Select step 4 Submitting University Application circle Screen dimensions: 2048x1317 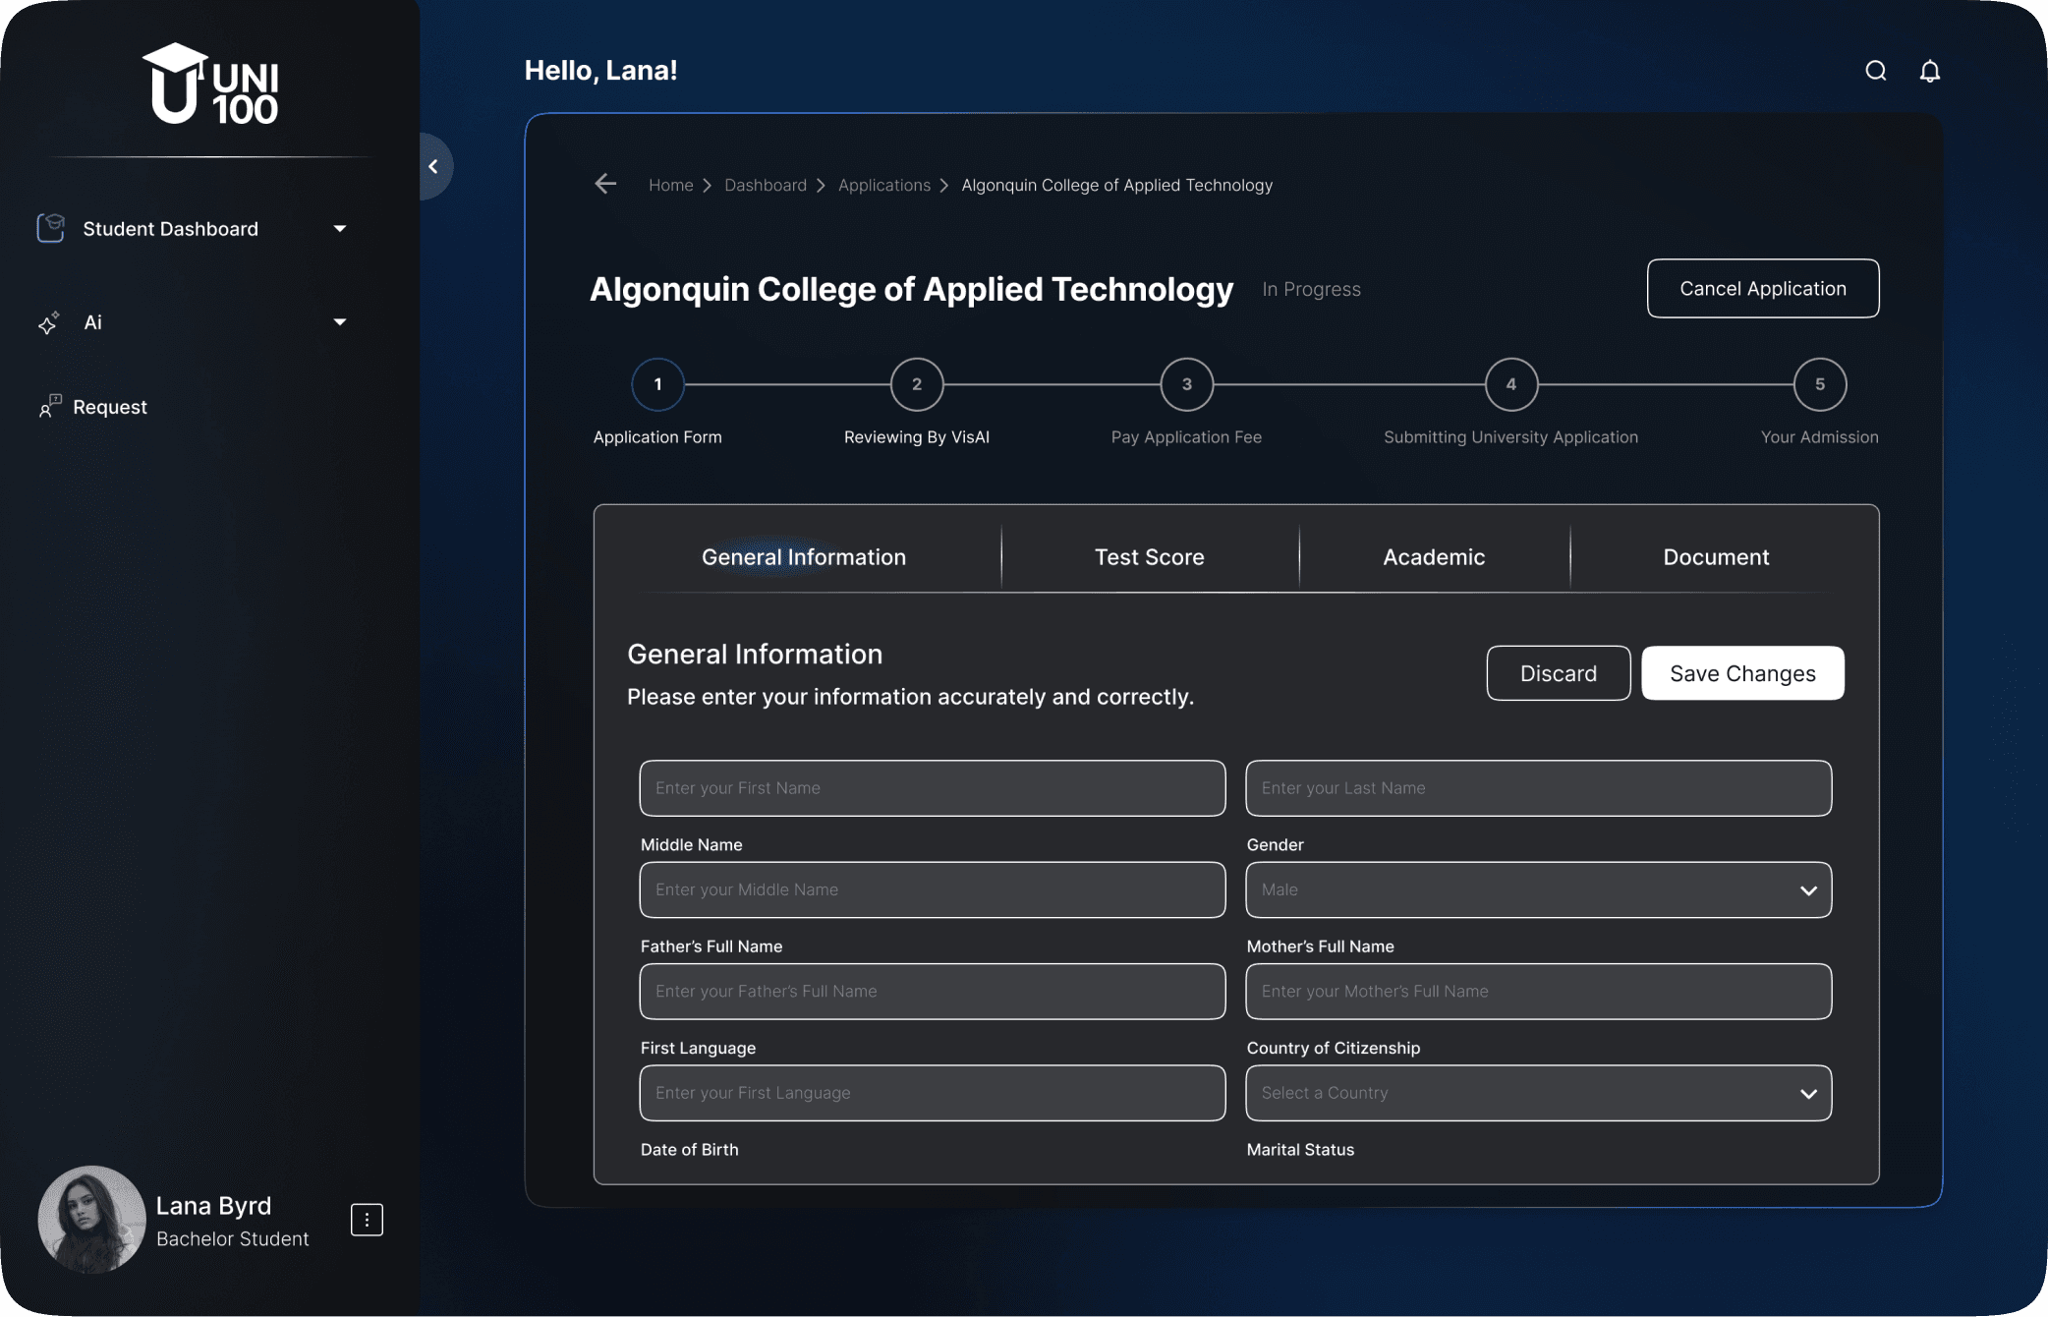coord(1511,384)
